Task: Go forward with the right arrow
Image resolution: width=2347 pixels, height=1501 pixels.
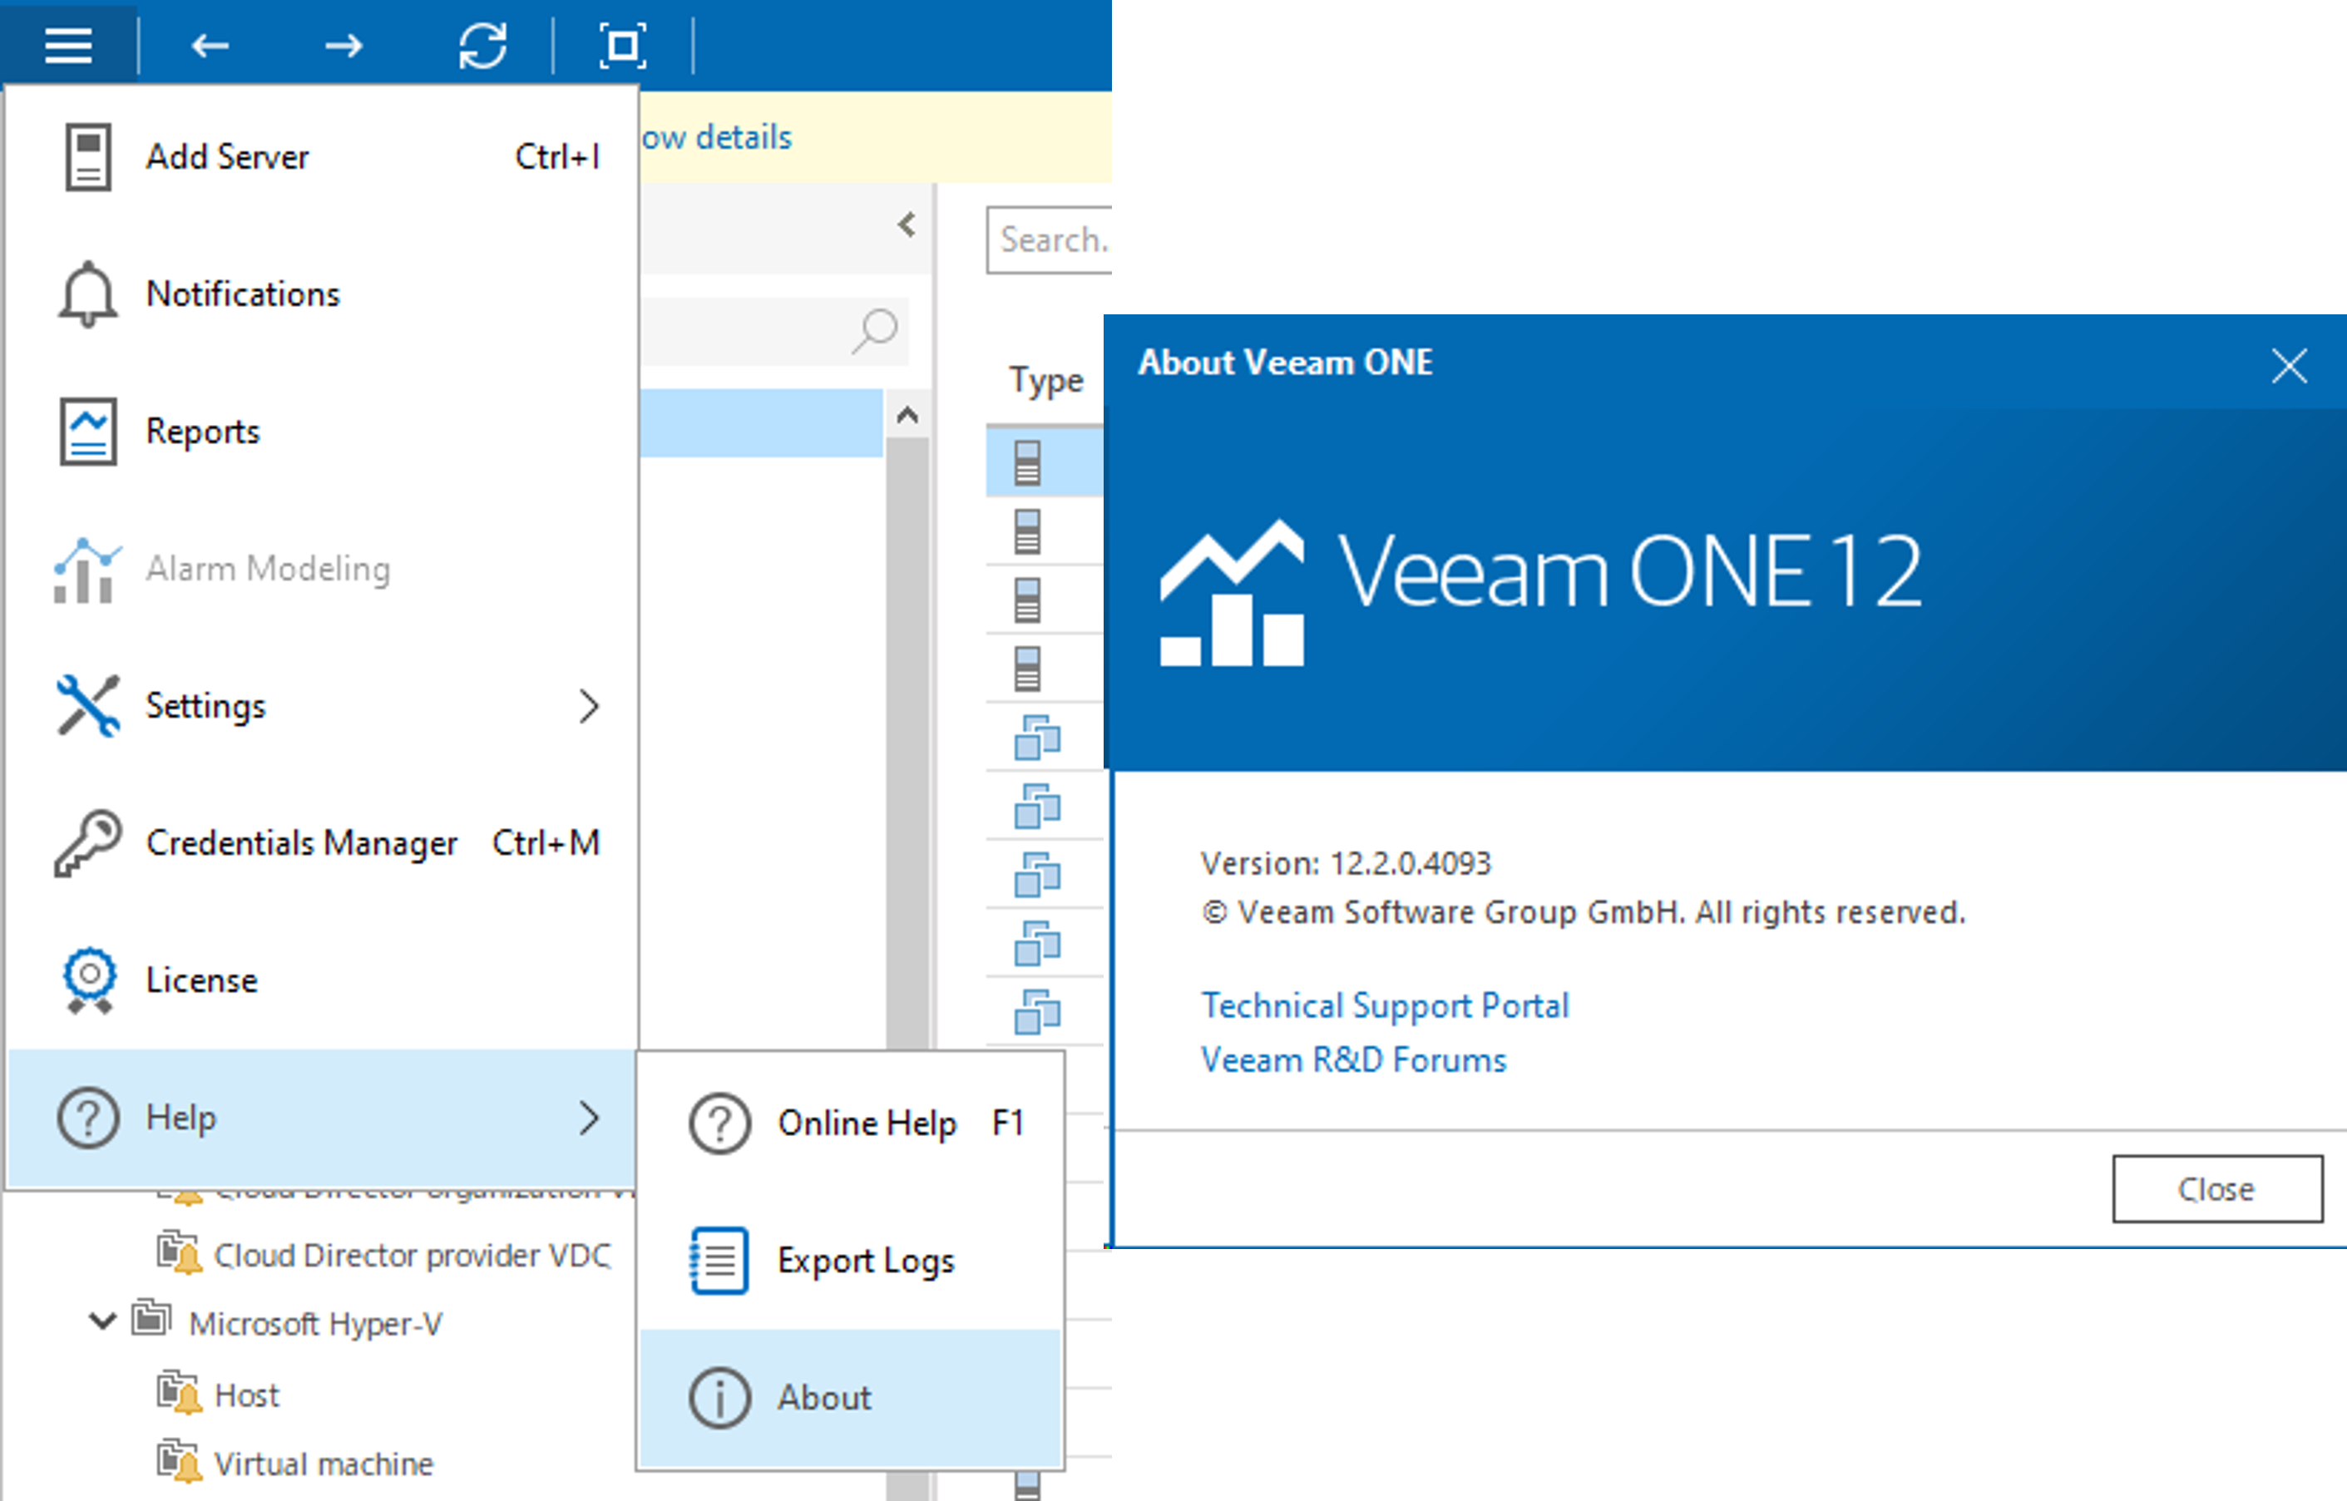Action: click(x=344, y=45)
